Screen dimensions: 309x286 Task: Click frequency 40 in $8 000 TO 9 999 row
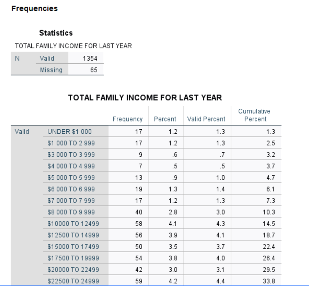pyautogui.click(x=139, y=212)
